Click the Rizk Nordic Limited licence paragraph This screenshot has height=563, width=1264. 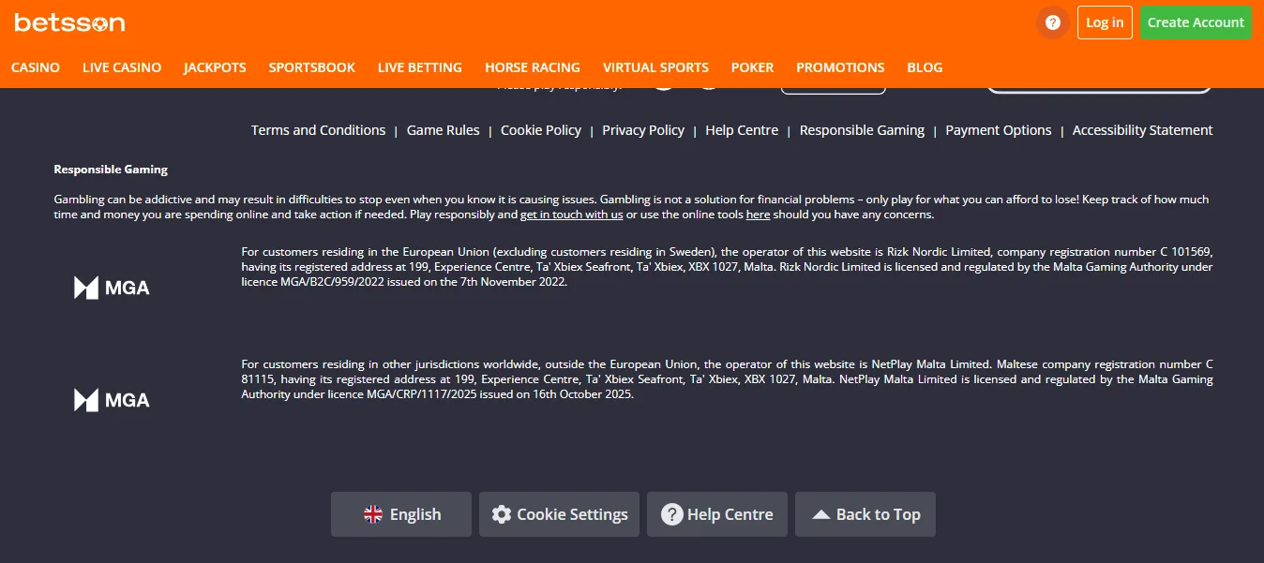727,267
